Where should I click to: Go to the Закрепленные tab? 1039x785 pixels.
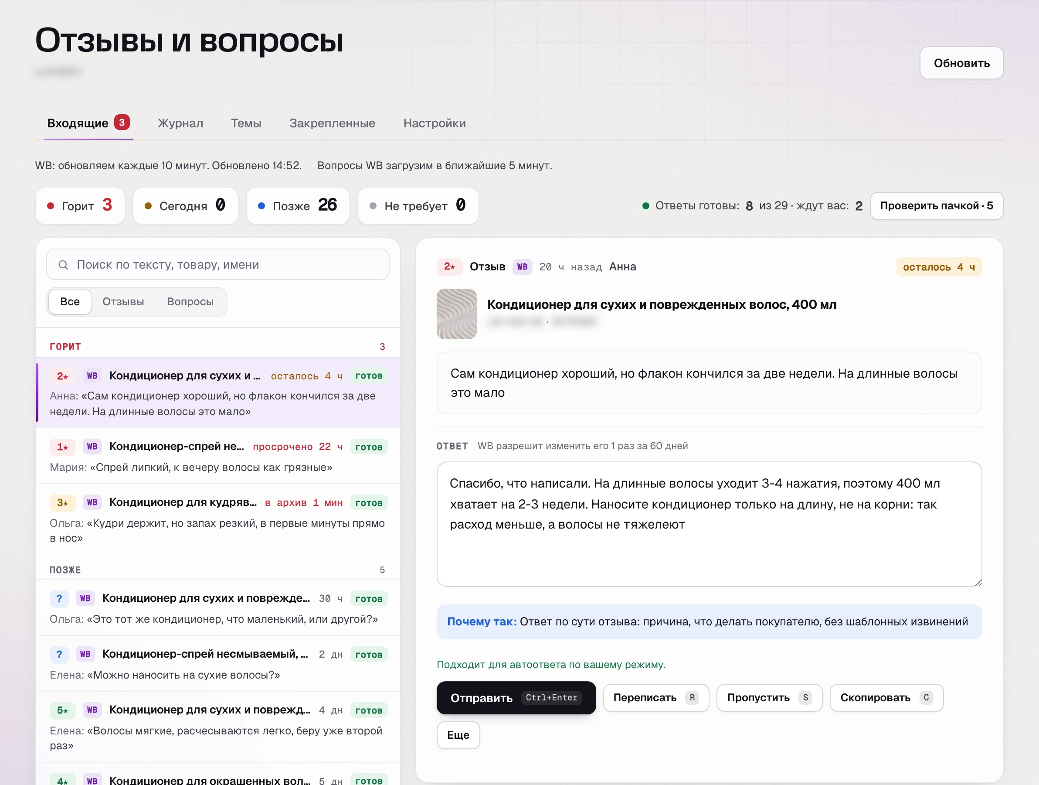[x=332, y=123]
